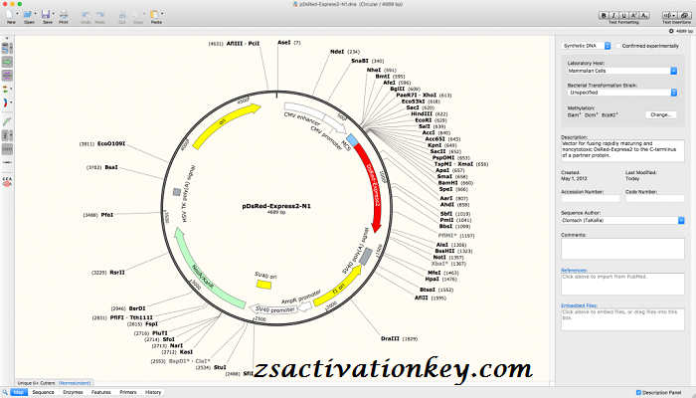Print the plasmid map
The height and width of the screenshot is (398, 696).
(x=64, y=15)
